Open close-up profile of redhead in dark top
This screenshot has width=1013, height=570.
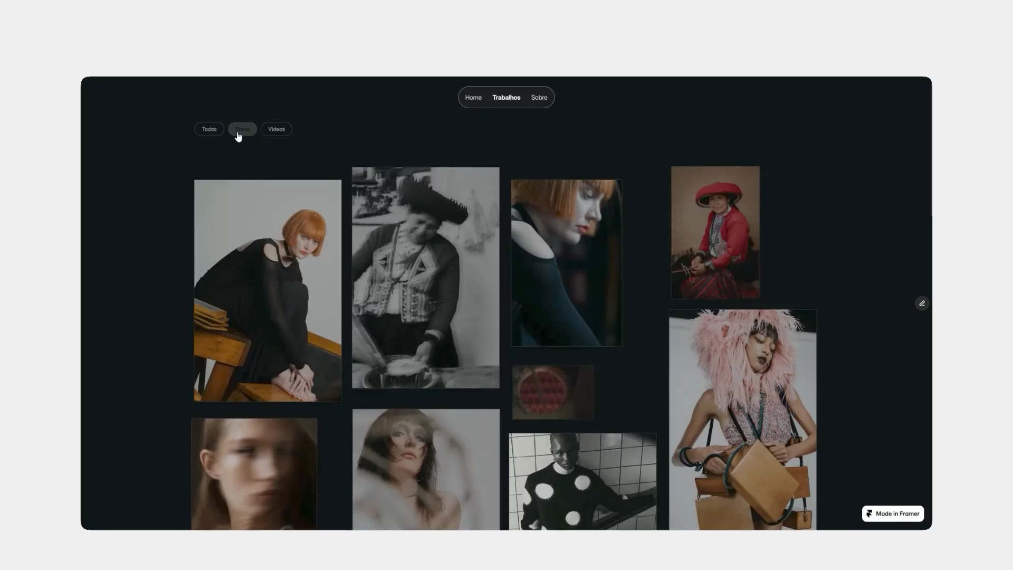pyautogui.click(x=567, y=263)
